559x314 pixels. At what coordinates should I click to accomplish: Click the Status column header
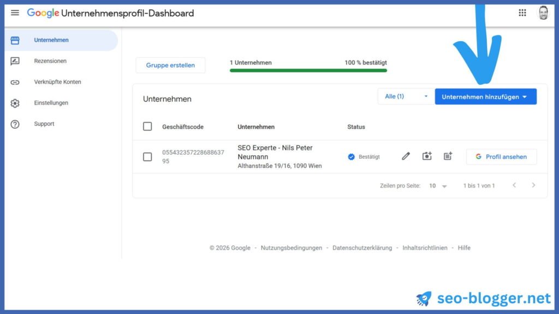pyautogui.click(x=356, y=126)
